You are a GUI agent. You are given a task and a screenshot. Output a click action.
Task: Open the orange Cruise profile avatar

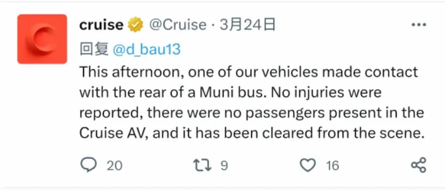42,39
